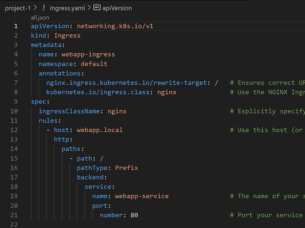
Task: Click the YAML exclamation file icon in breadcrumb
Action: (x=43, y=8)
